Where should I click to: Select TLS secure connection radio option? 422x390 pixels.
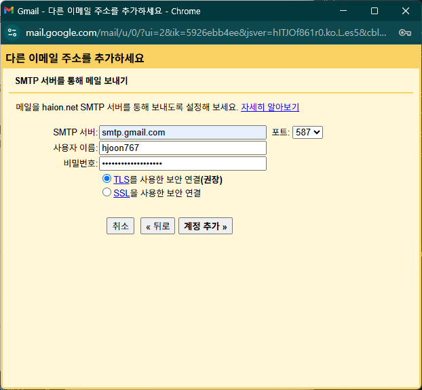point(107,179)
